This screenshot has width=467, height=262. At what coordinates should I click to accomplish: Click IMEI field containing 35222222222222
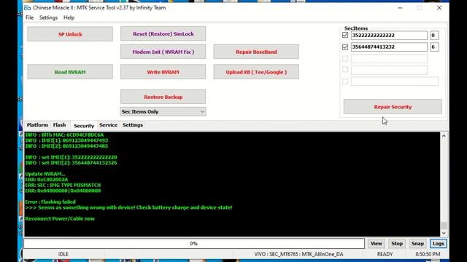tap(389, 35)
